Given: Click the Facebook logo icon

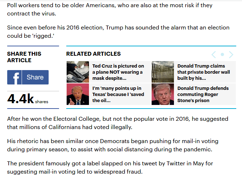Looking at the screenshot, I should 15,77.
